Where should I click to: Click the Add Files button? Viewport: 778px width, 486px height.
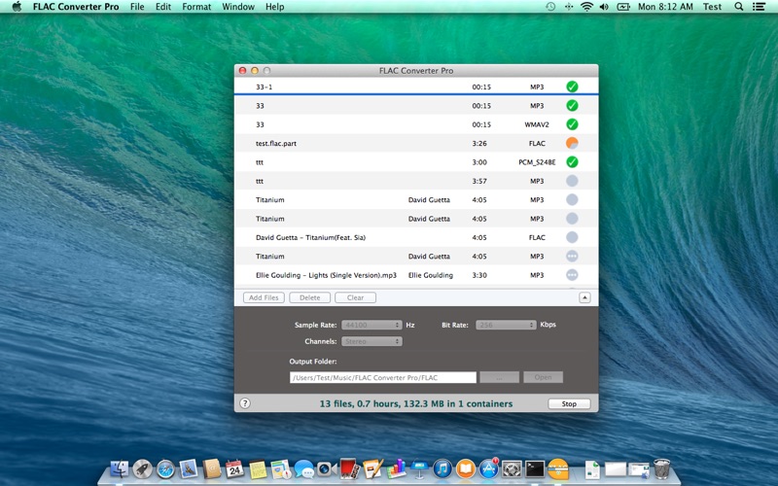(x=264, y=297)
